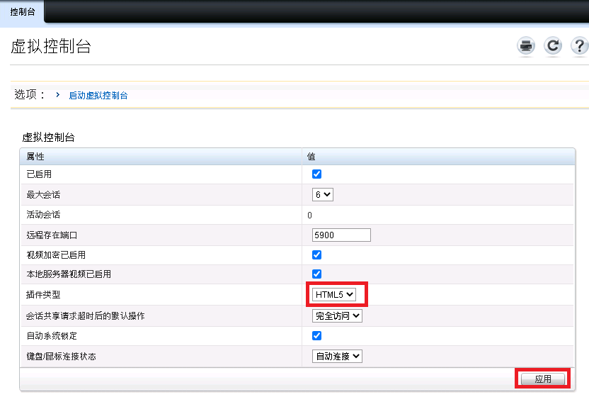Expand the 插件类型 HTML5 dropdown
Viewport: 589px width, 397px height.
point(335,295)
